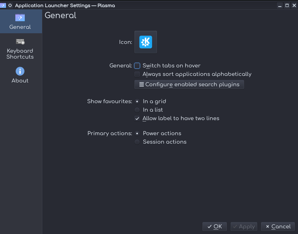Minimize the settings window

[x=280, y=5]
